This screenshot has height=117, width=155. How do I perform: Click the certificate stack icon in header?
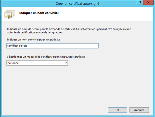point(9,14)
